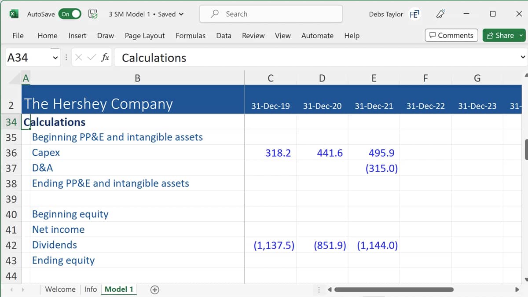Switch to the Home ribbon tab

48,36
